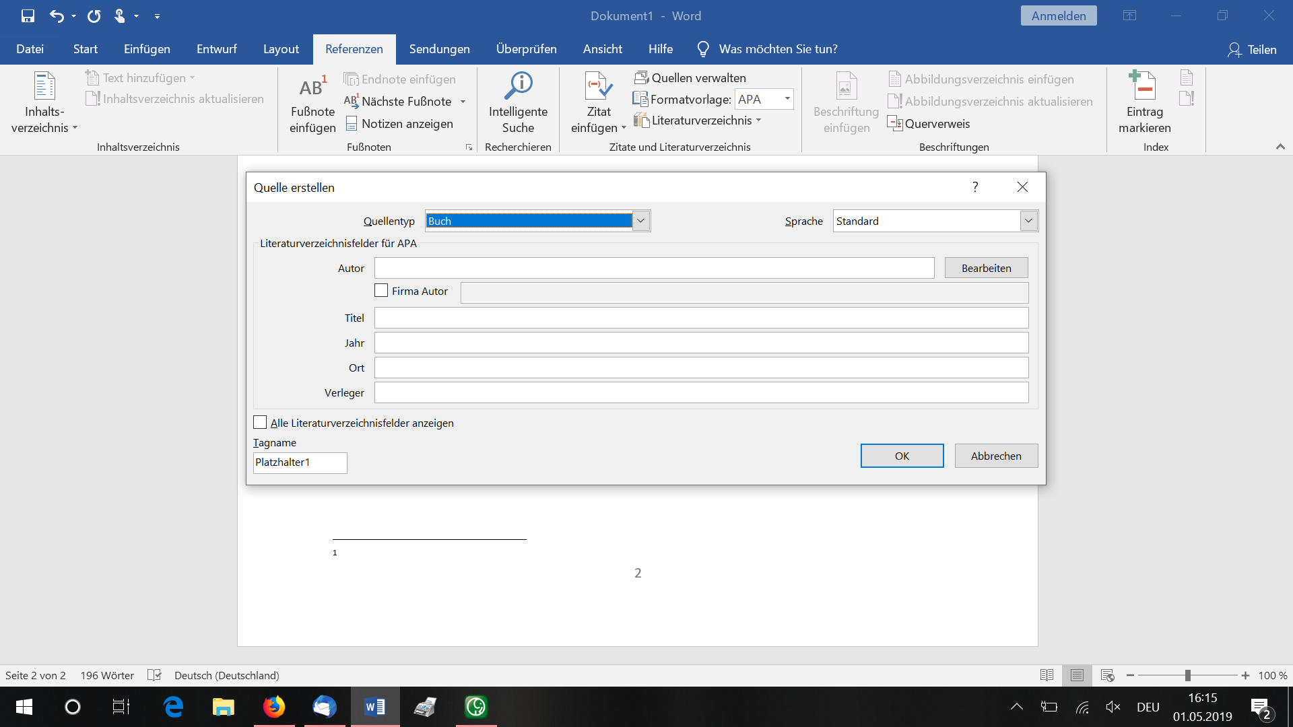
Task: Expand Nächste Fußnote dropdown arrow
Action: point(463,102)
